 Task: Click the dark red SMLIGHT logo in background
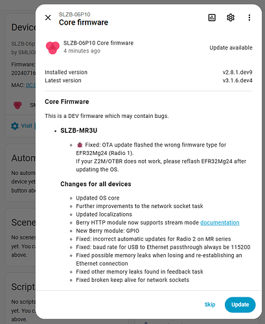(17, 105)
